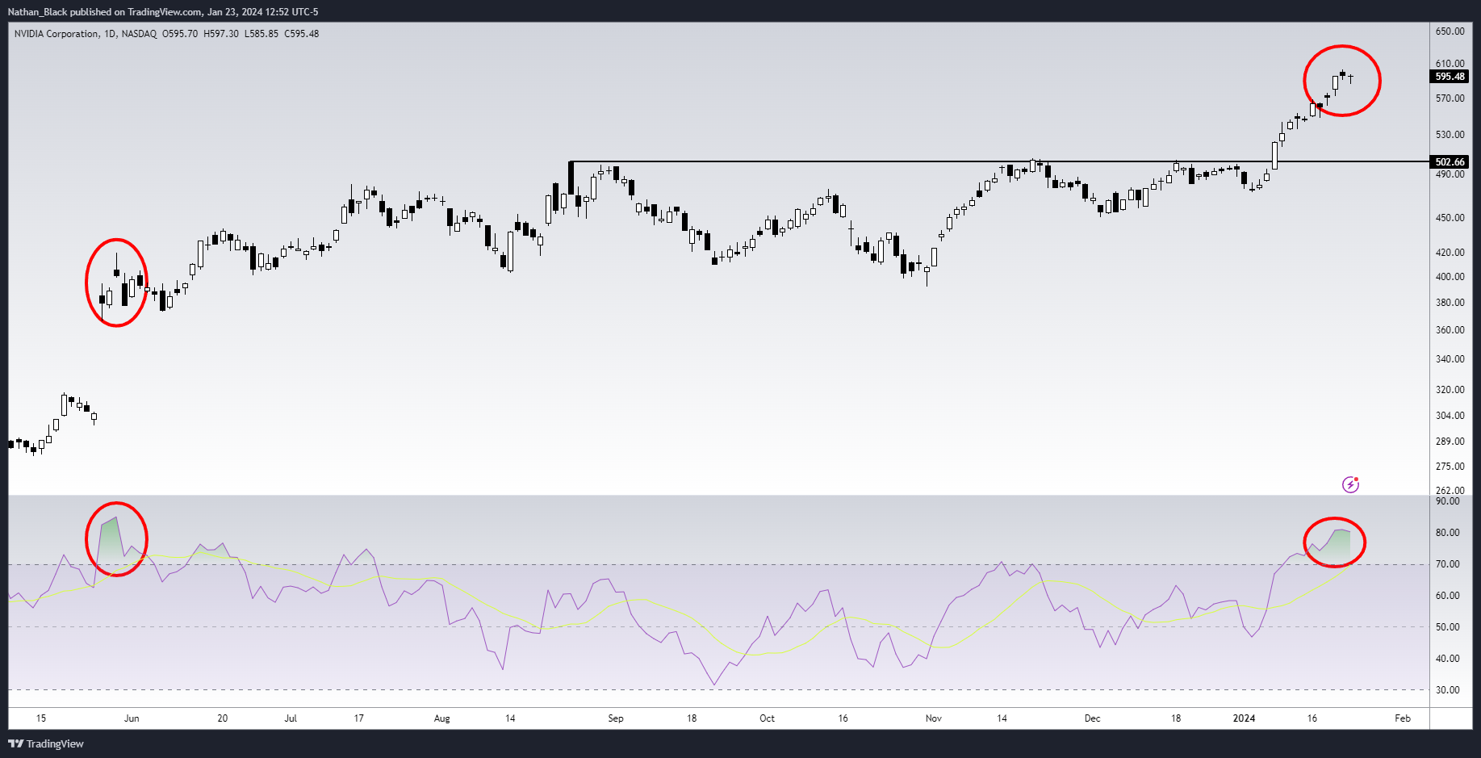The width and height of the screenshot is (1481, 758).
Task: Click the Aug label on the time axis
Action: click(442, 718)
